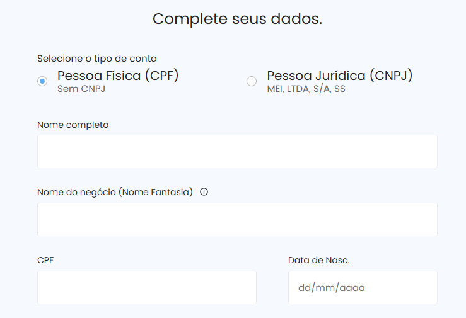This screenshot has height=318, width=466.
Task: Select the Pessoa Física radio button
Action: (x=42, y=81)
